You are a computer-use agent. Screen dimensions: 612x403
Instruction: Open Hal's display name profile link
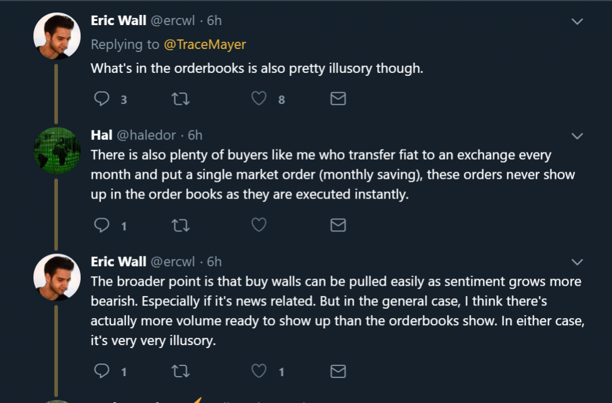click(x=101, y=135)
